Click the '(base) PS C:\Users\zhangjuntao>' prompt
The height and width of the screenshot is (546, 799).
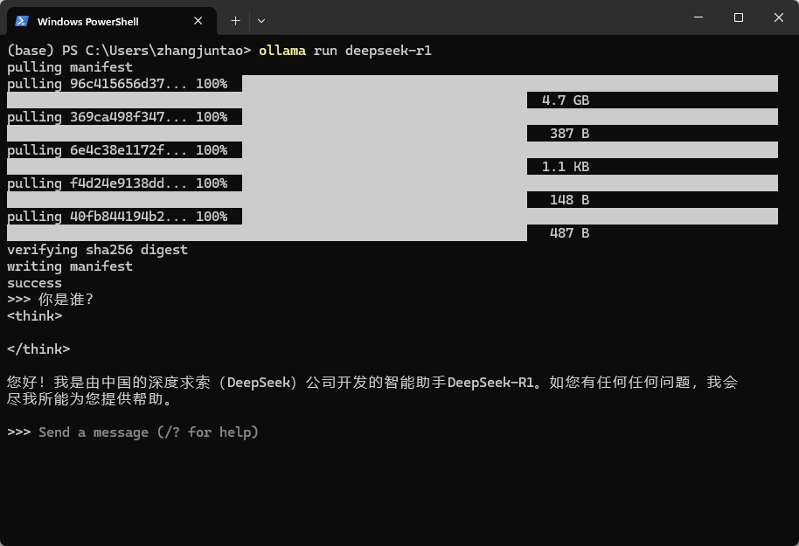coord(129,51)
